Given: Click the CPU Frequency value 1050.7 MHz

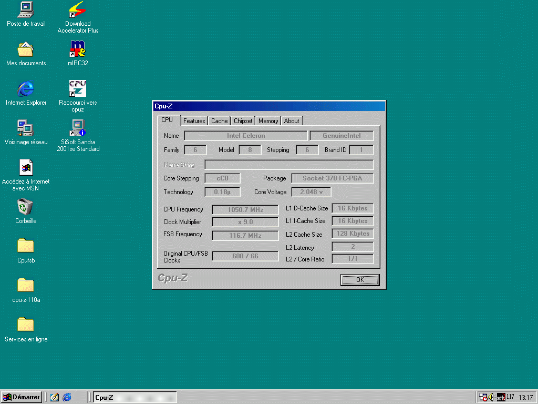Looking at the screenshot, I should coord(245,210).
